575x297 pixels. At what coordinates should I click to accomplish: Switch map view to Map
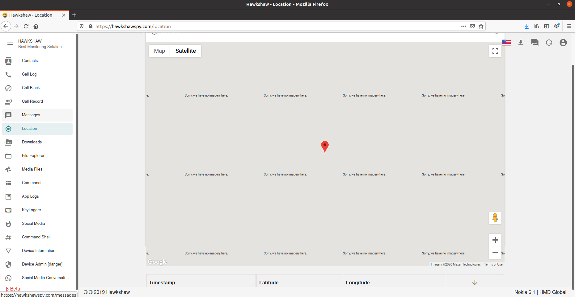[x=159, y=51]
